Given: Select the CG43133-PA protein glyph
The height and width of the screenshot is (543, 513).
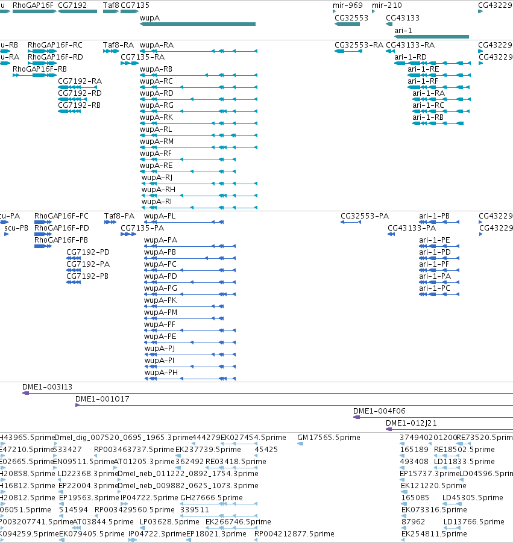Looking at the screenshot, I should tap(391, 234).
